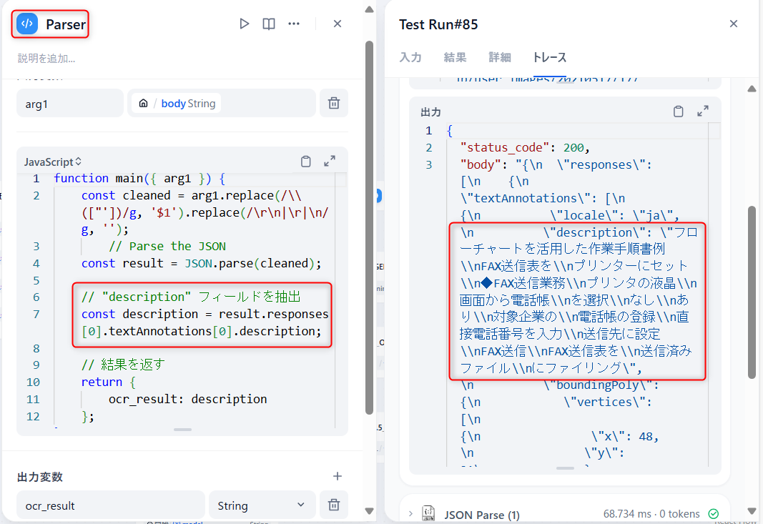Screen dimensions: 763x524
Task: Switch to the 詳細 tab
Action: click(x=500, y=57)
